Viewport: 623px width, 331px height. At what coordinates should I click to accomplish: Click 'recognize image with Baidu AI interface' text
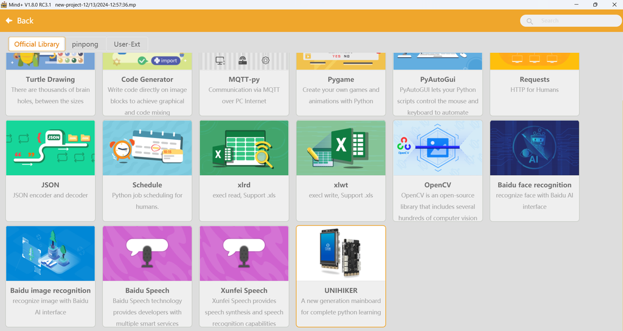50,307
